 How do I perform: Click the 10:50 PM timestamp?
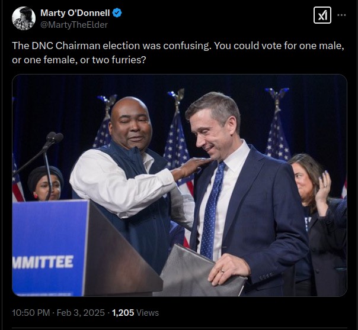point(31,313)
